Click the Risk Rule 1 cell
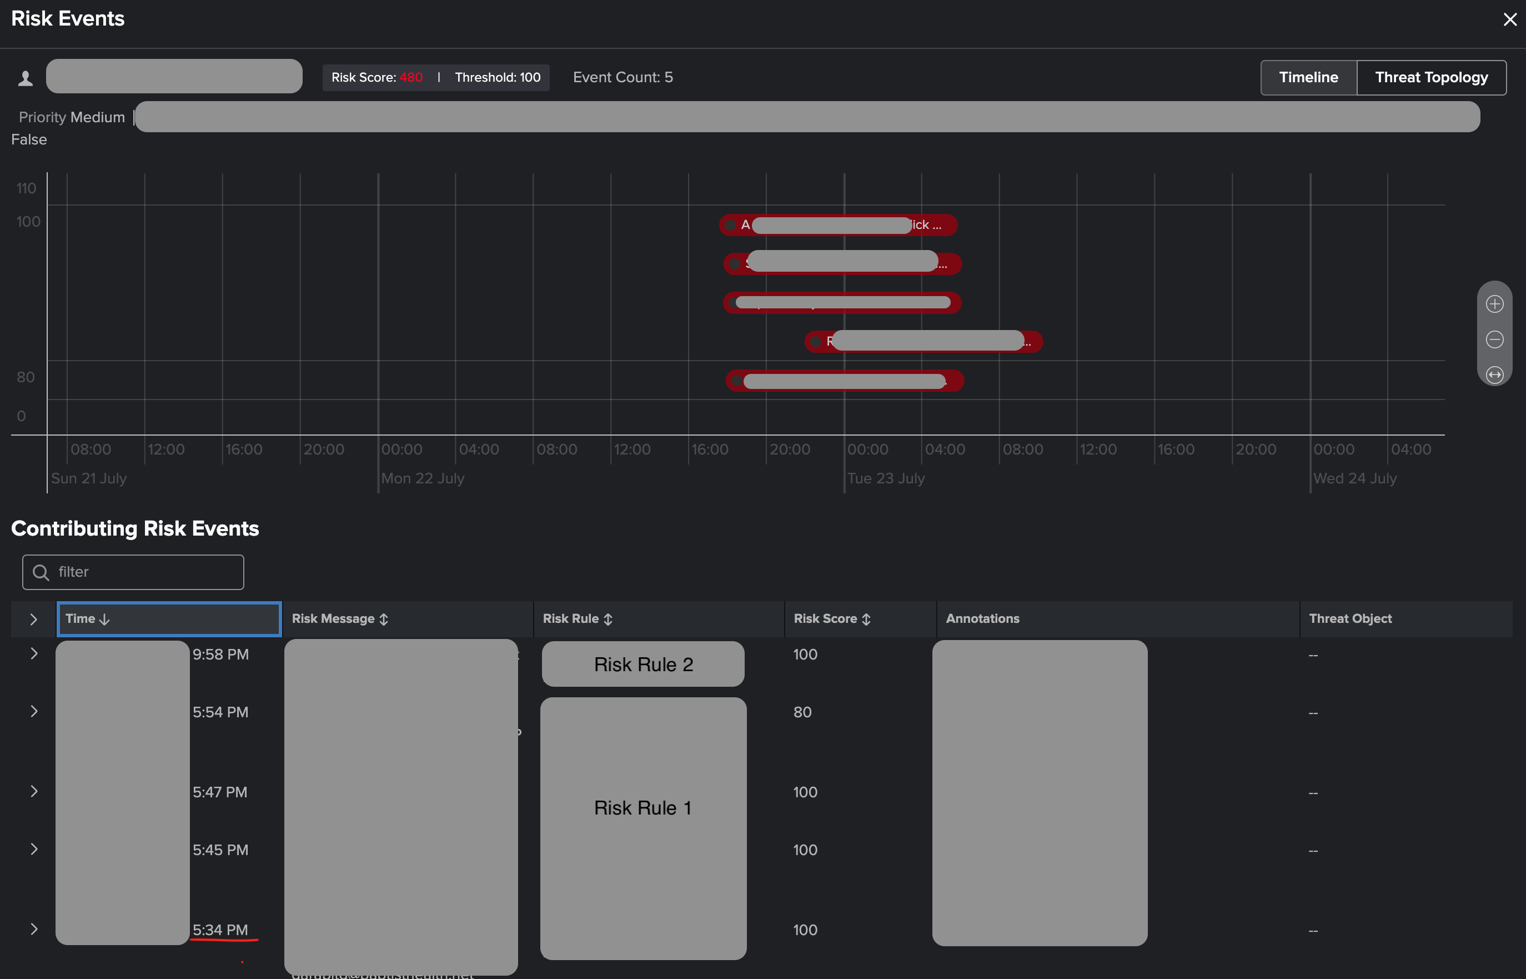The image size is (1526, 979). tap(643, 828)
